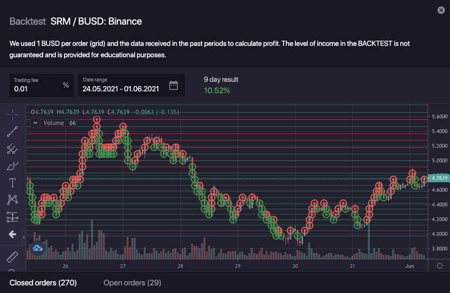Switch to Open orders (29) tab
The height and width of the screenshot is (293, 450).
pyautogui.click(x=132, y=283)
